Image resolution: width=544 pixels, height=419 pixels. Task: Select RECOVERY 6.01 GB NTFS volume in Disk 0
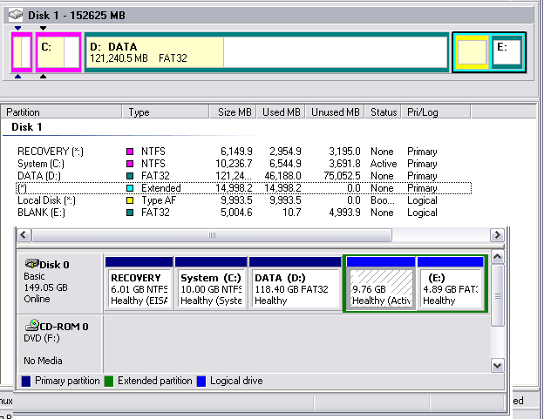point(139,284)
